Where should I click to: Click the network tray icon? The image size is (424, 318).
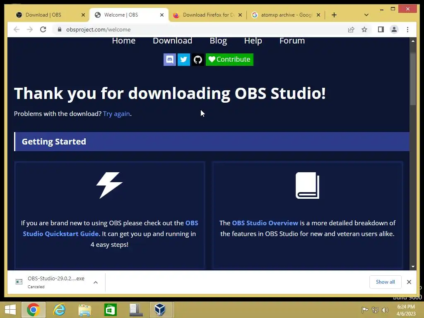375,310
